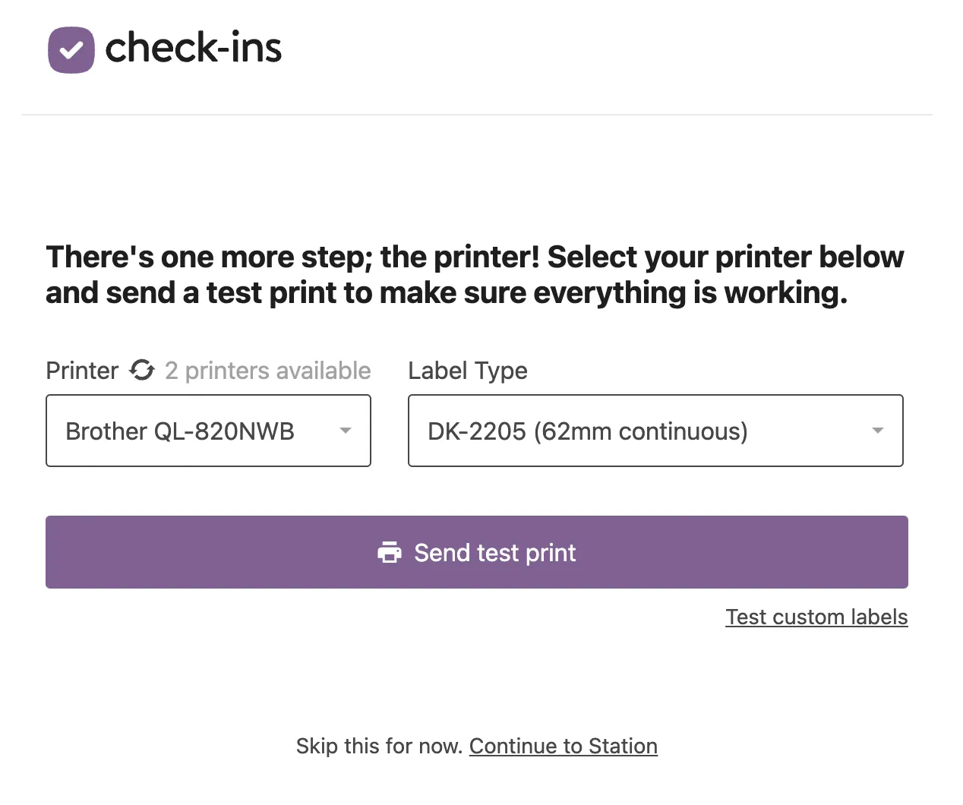
Task: Click the DK-2205 (62mm continuous) label selection
Action: [587, 431]
